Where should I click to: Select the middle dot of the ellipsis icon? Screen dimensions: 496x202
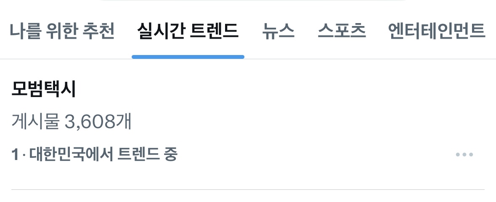464,155
